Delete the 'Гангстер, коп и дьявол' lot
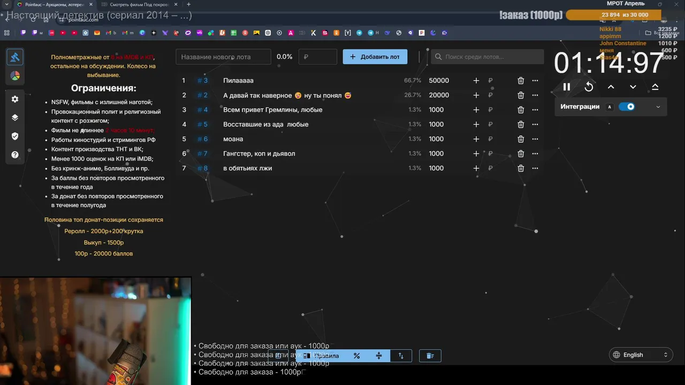This screenshot has width=685, height=385. point(521,153)
